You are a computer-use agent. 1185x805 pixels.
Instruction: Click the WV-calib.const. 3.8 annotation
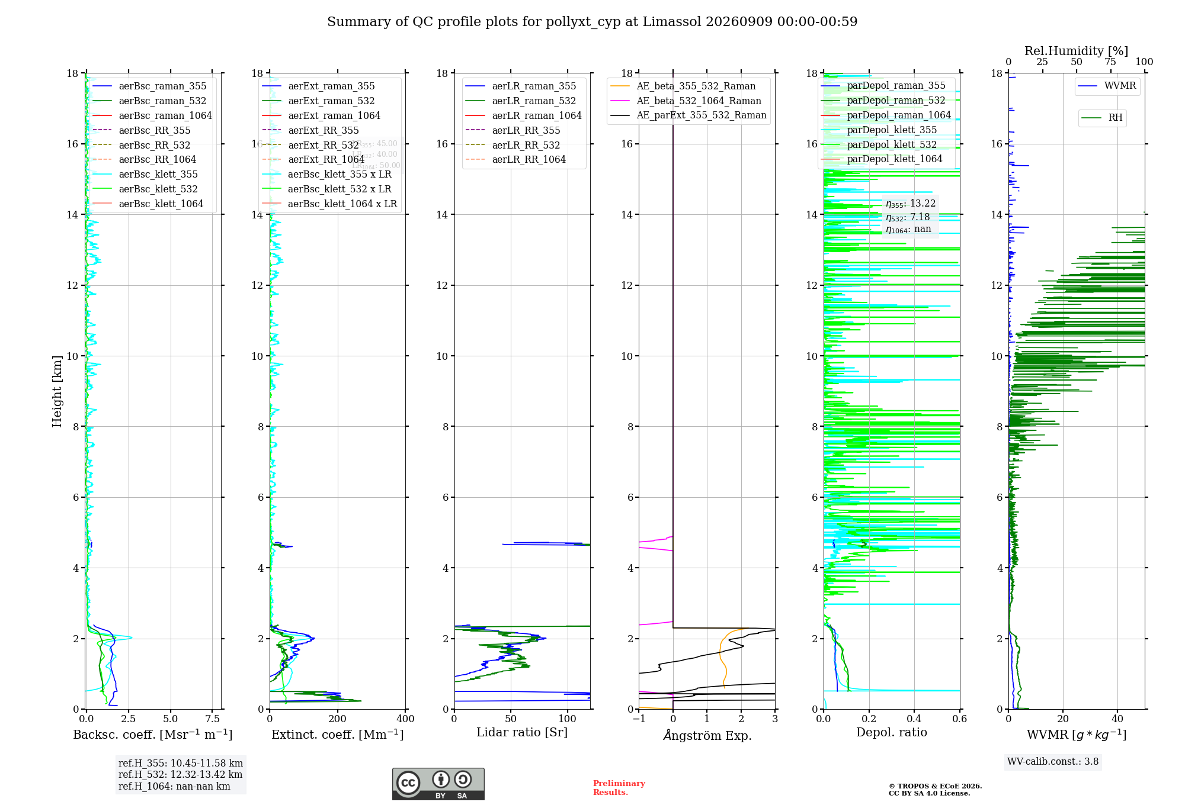[1053, 762]
